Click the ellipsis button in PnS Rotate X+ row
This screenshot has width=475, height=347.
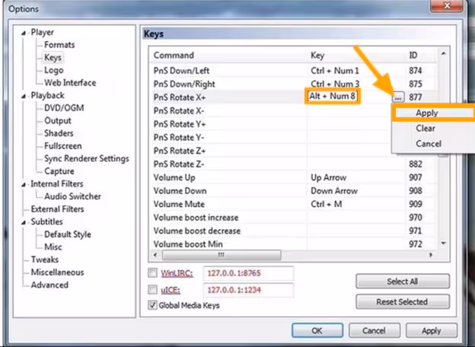pyautogui.click(x=398, y=97)
